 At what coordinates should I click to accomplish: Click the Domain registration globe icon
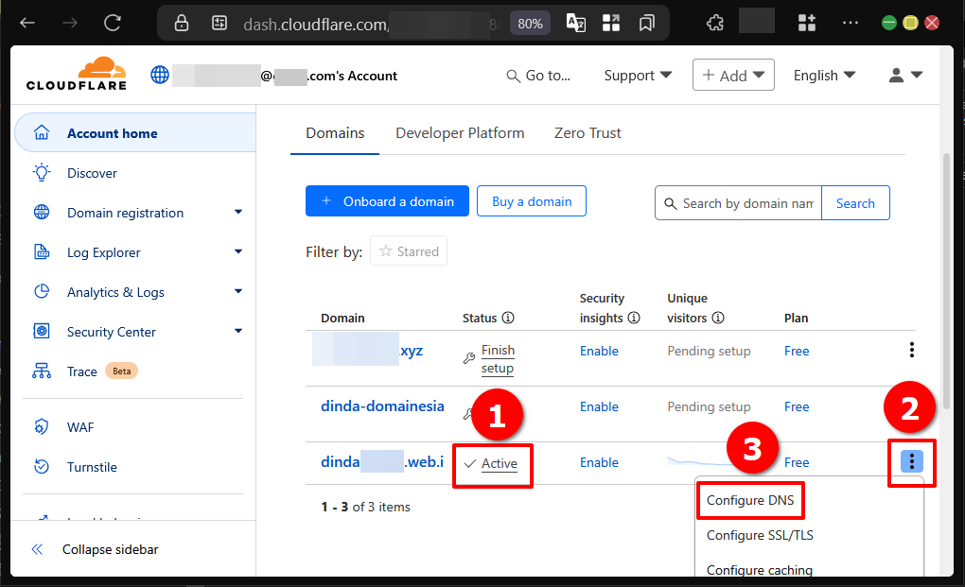click(x=42, y=213)
